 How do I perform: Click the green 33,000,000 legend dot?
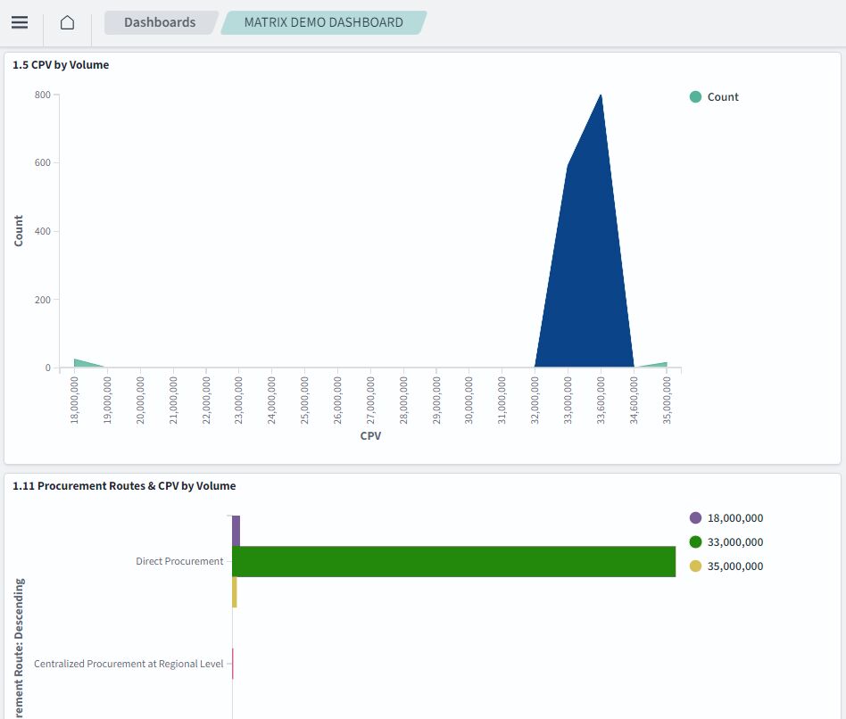(696, 542)
